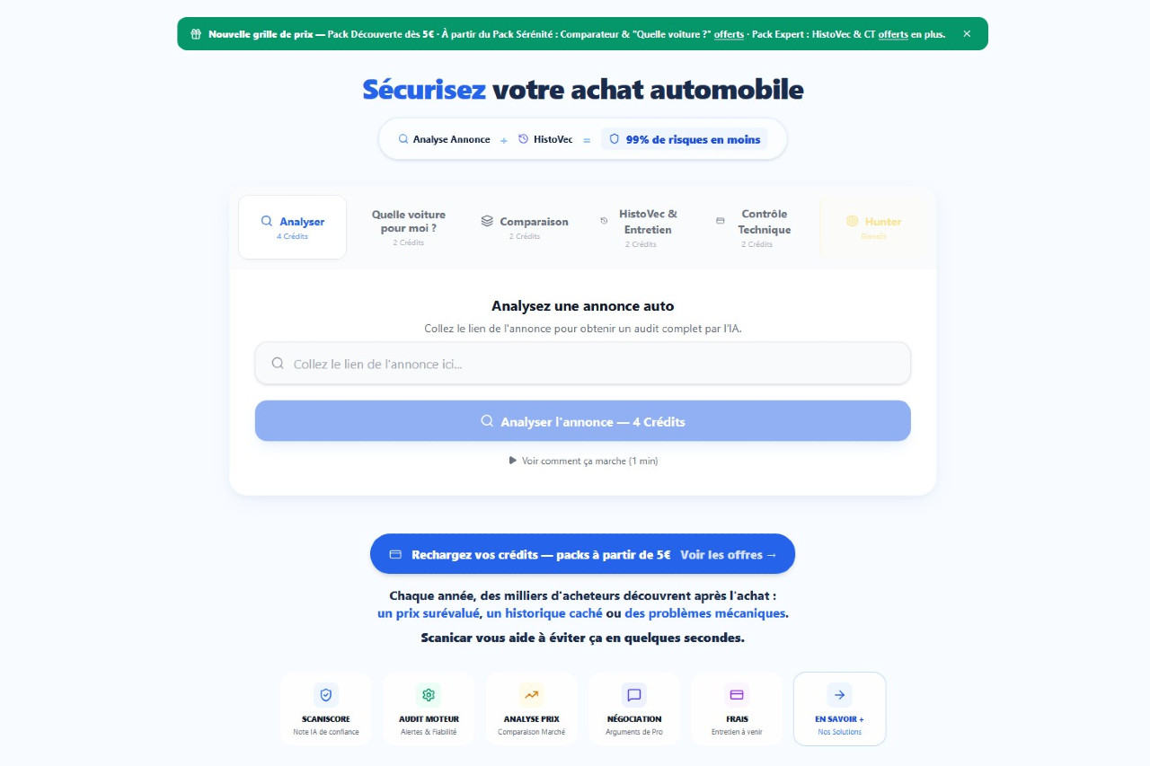
Task: Click the Analyse Prix trend icon
Action: [532, 695]
